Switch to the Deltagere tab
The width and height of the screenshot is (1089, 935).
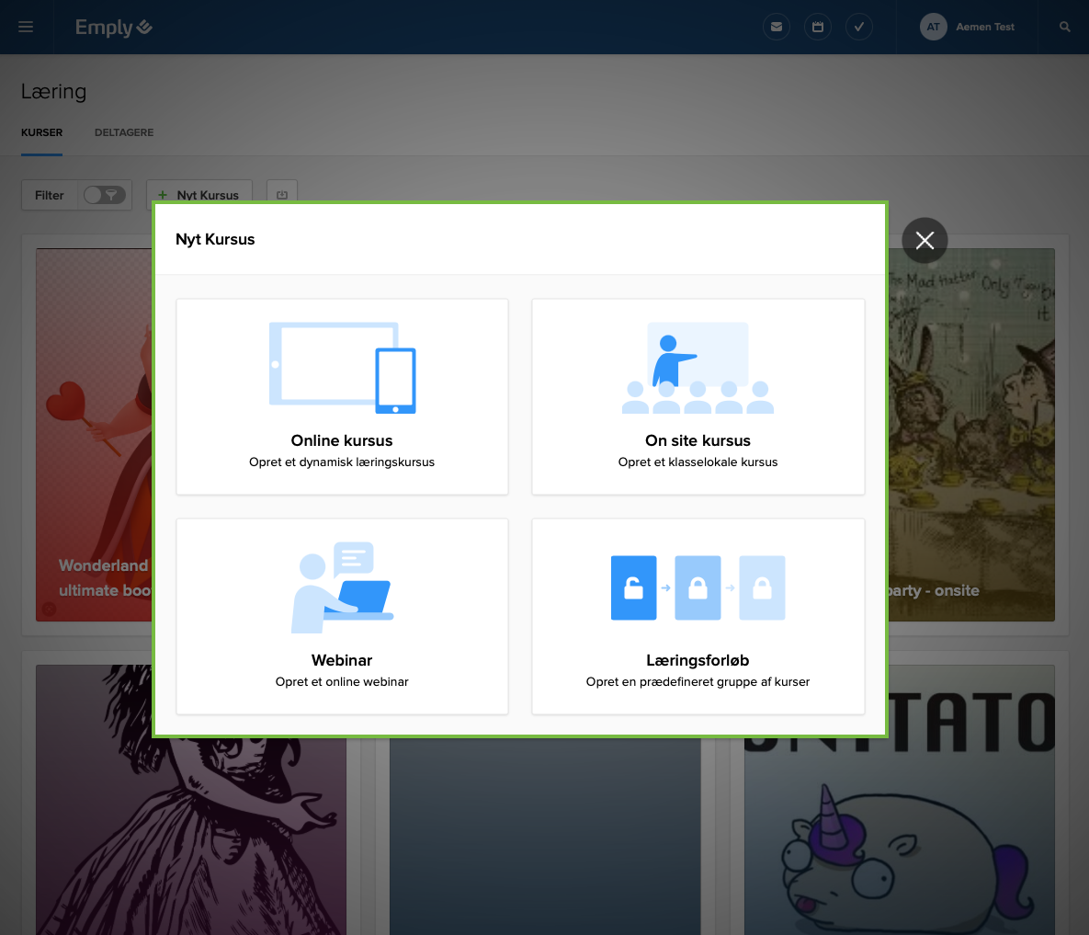click(x=124, y=132)
